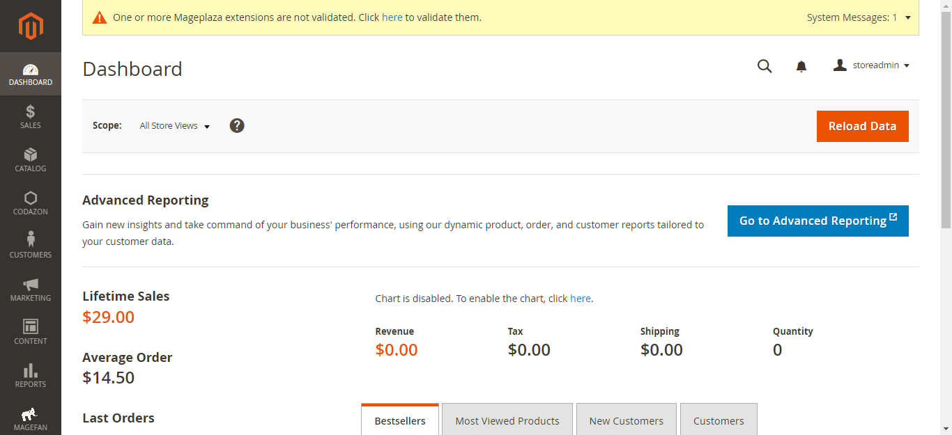The image size is (952, 435).
Task: Open the storeadmin account dropdown
Action: [872, 65]
